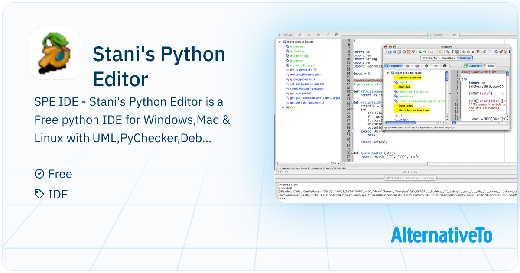The height and width of the screenshot is (273, 520).
Task: Open the book icon panel tab in smdi.py window
Action: pos(426,66)
